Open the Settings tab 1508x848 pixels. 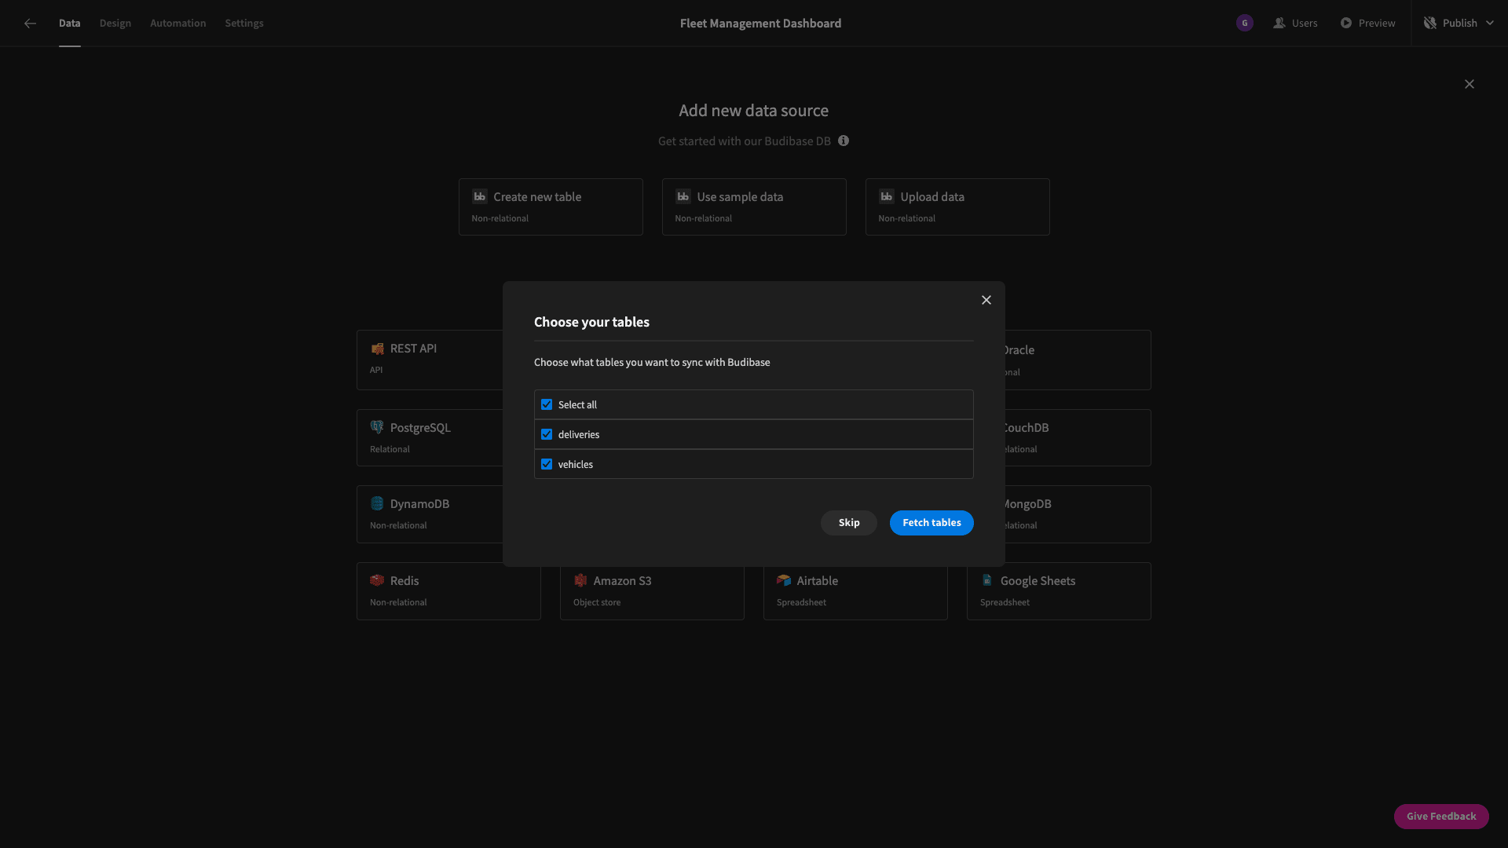(x=244, y=24)
